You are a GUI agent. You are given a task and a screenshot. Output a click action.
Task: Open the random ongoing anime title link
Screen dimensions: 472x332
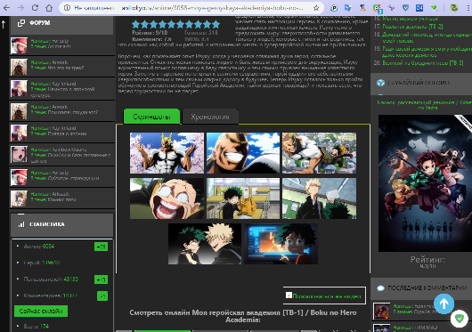click(x=425, y=105)
